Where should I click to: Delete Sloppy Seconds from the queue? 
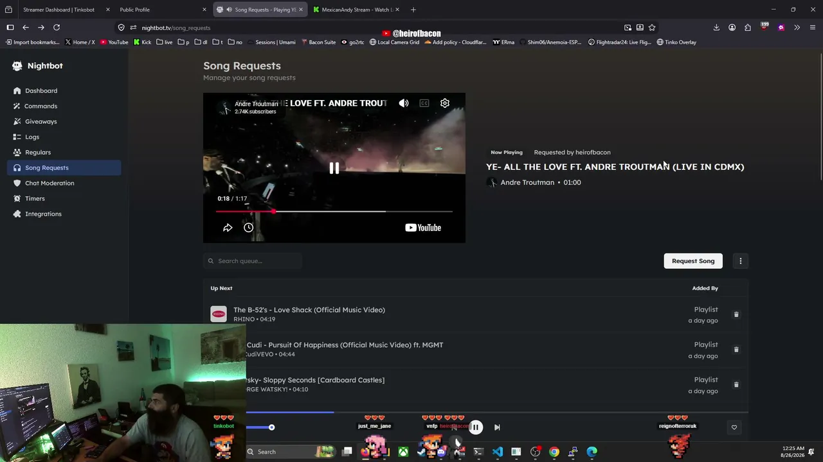[737, 385]
